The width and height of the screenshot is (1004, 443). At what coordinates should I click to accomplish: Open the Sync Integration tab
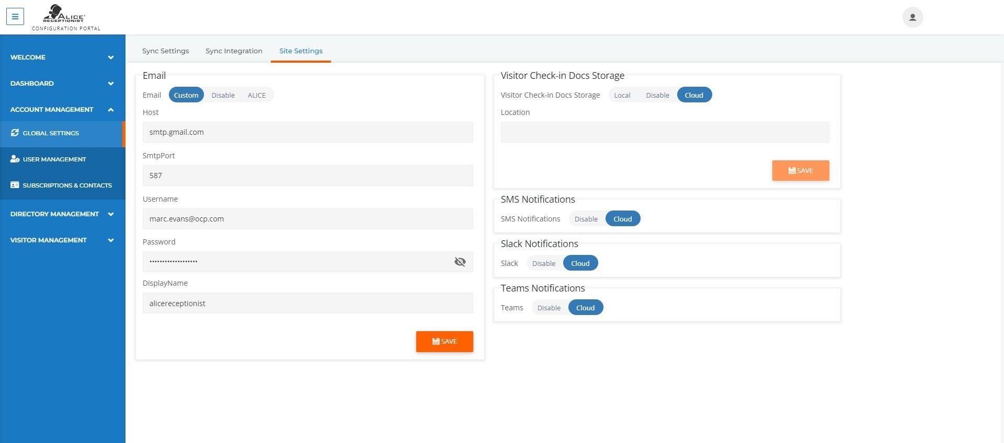[x=234, y=51]
